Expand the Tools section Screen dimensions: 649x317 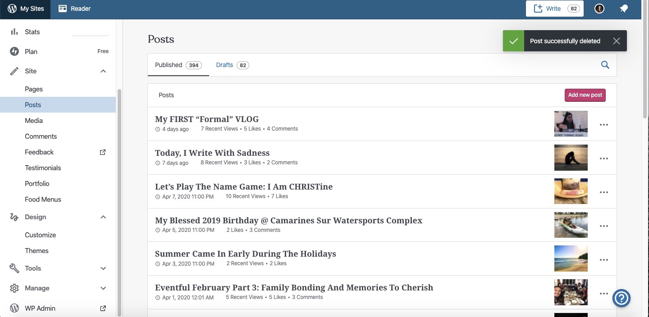pos(103,268)
